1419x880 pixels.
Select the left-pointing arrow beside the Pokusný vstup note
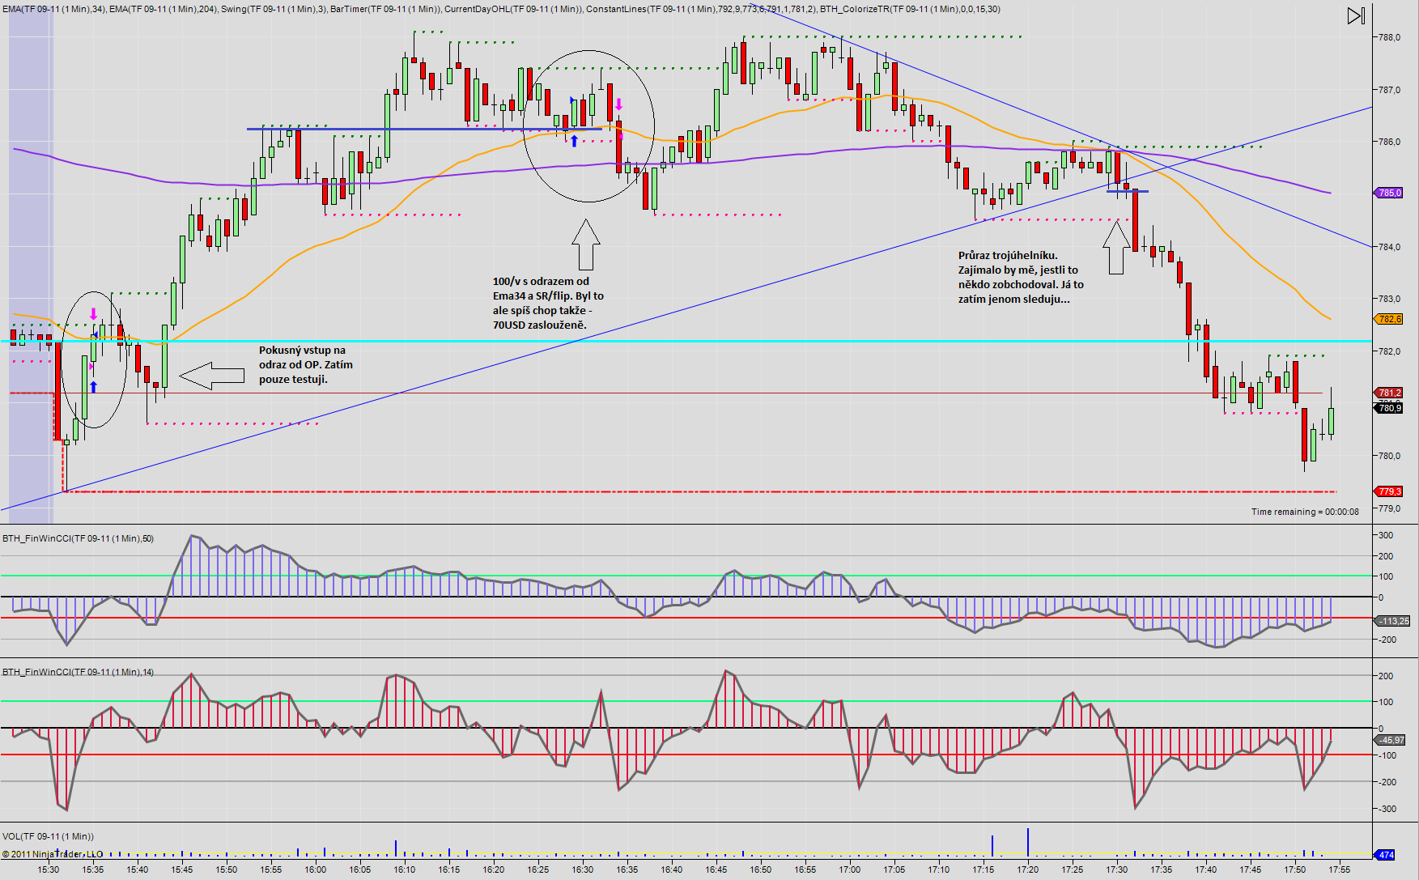coord(211,376)
